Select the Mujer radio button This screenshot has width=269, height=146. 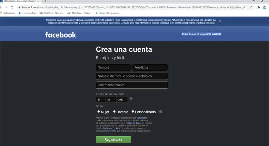tap(98, 112)
